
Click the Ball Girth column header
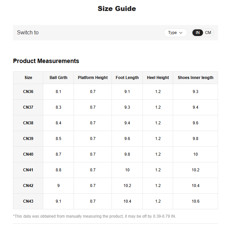[59, 78]
